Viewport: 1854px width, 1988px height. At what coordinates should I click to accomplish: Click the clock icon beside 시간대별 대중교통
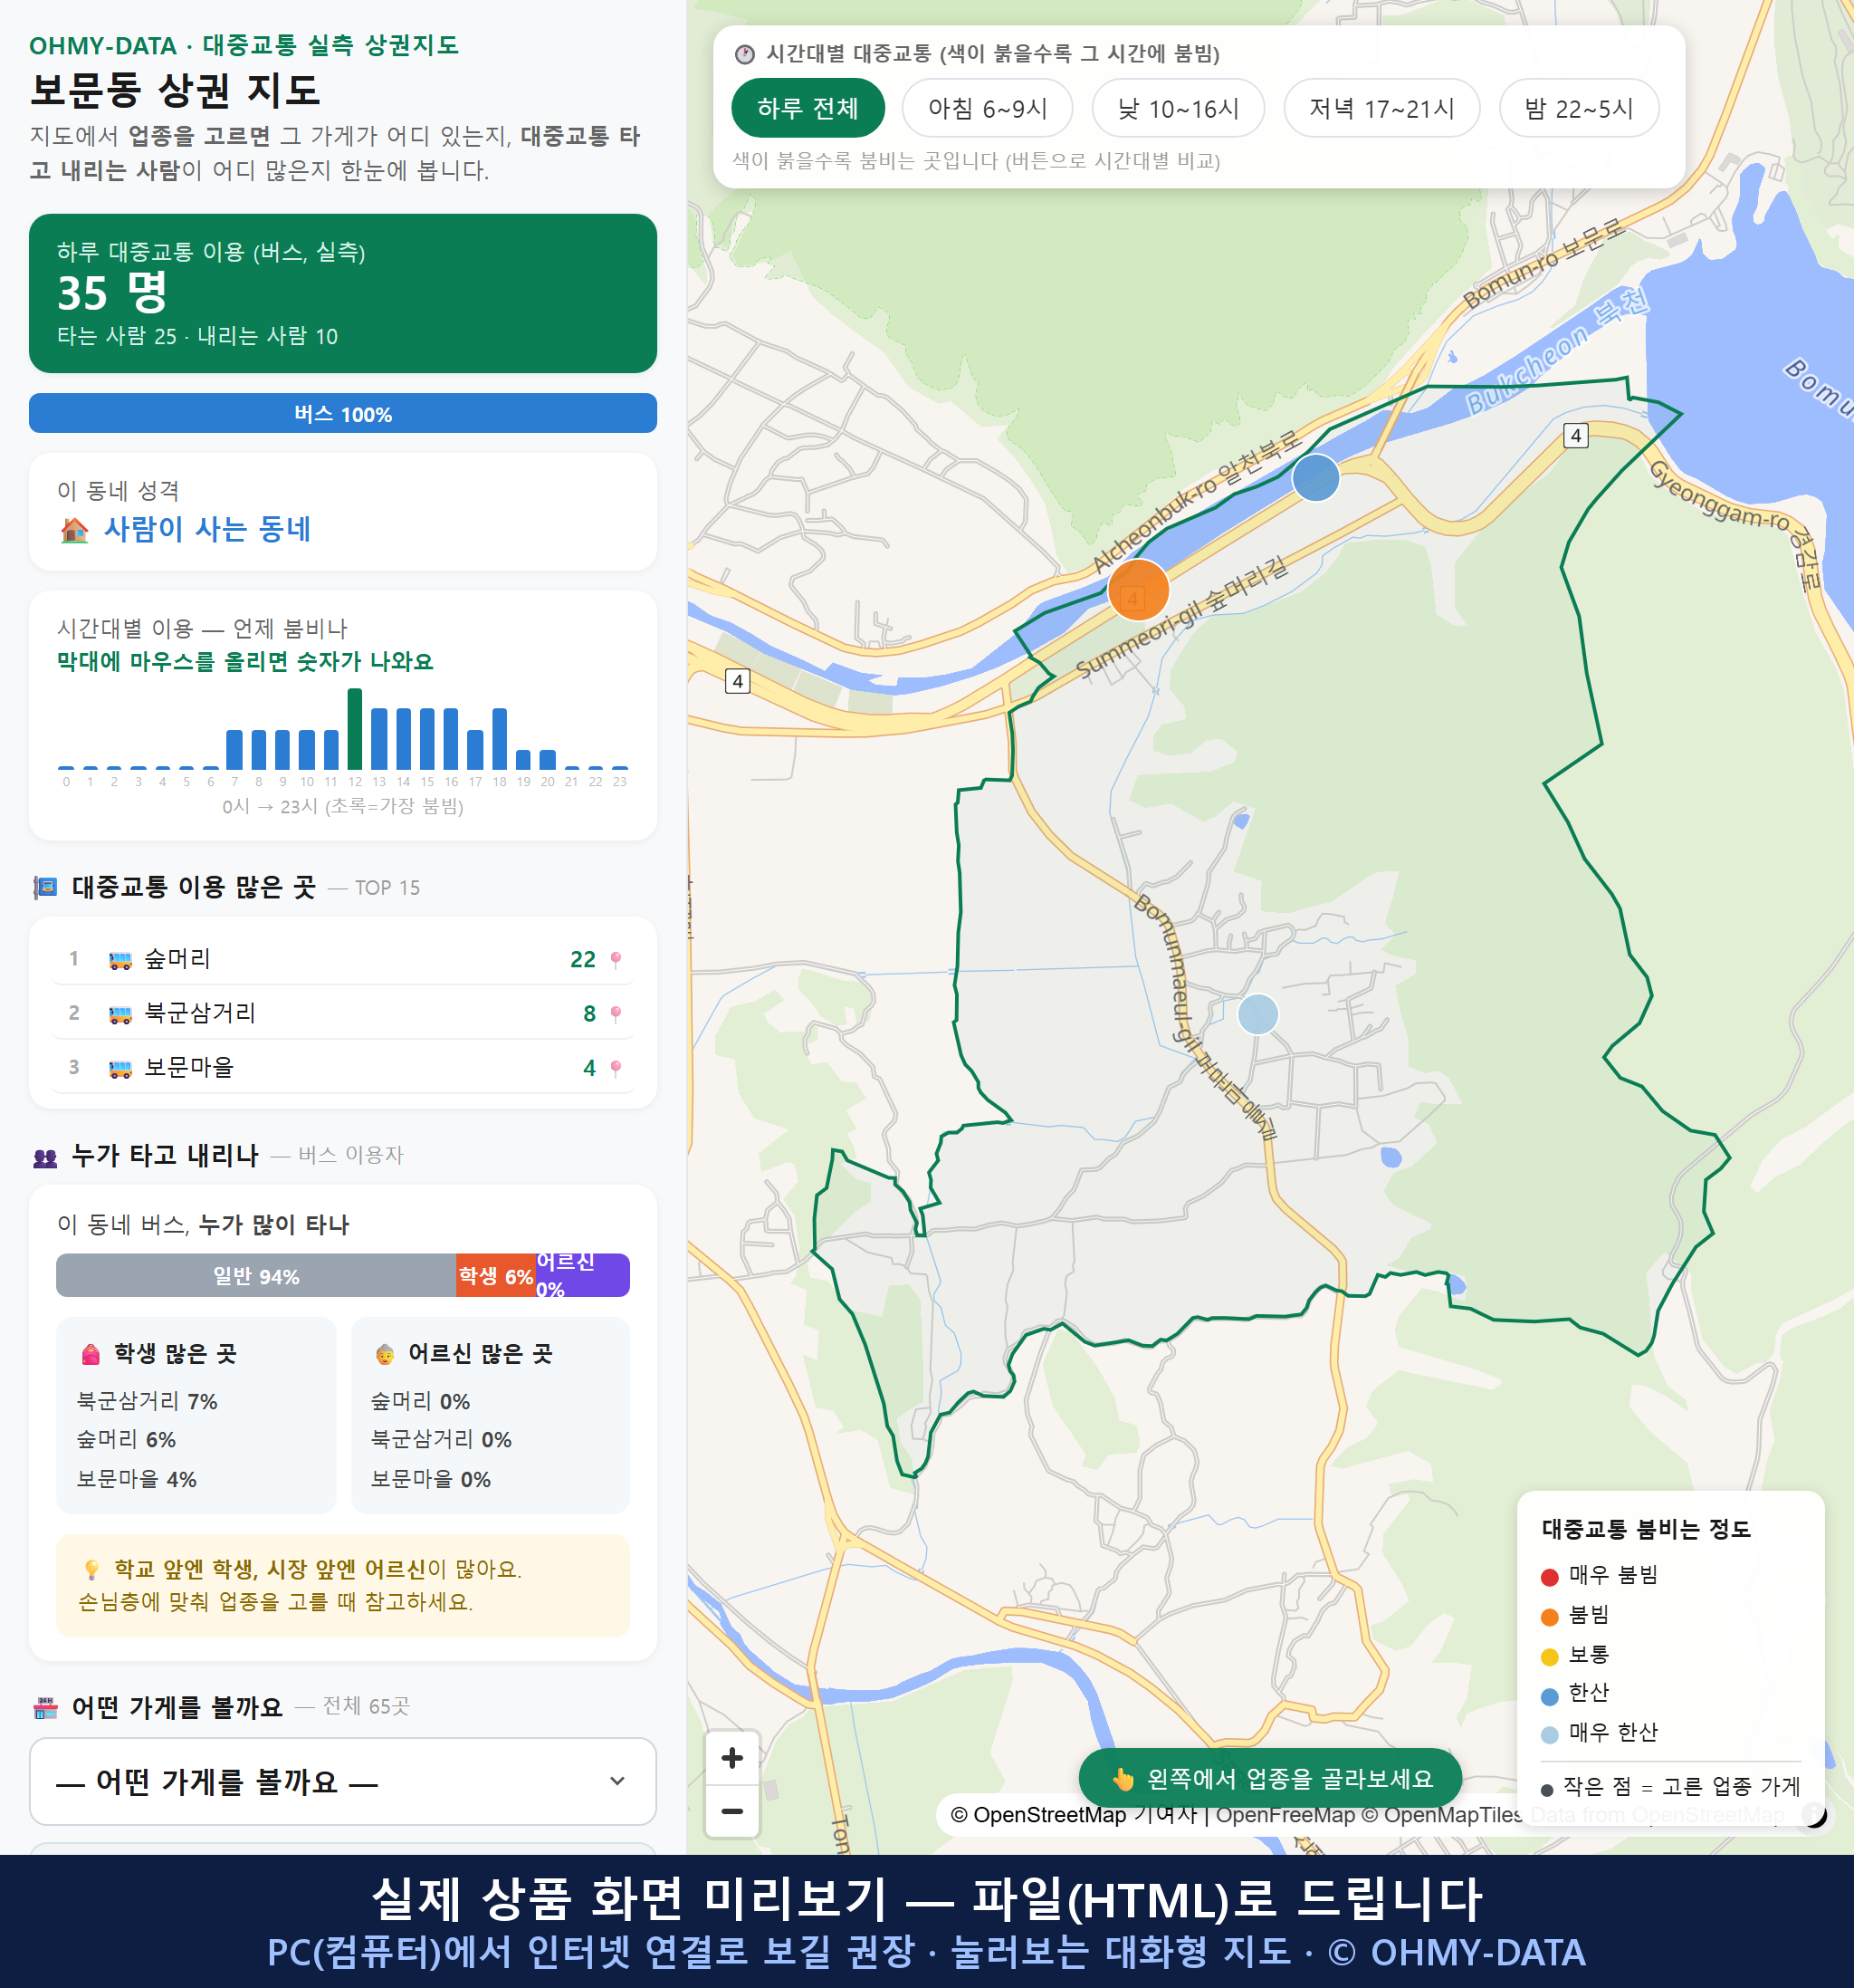[743, 54]
